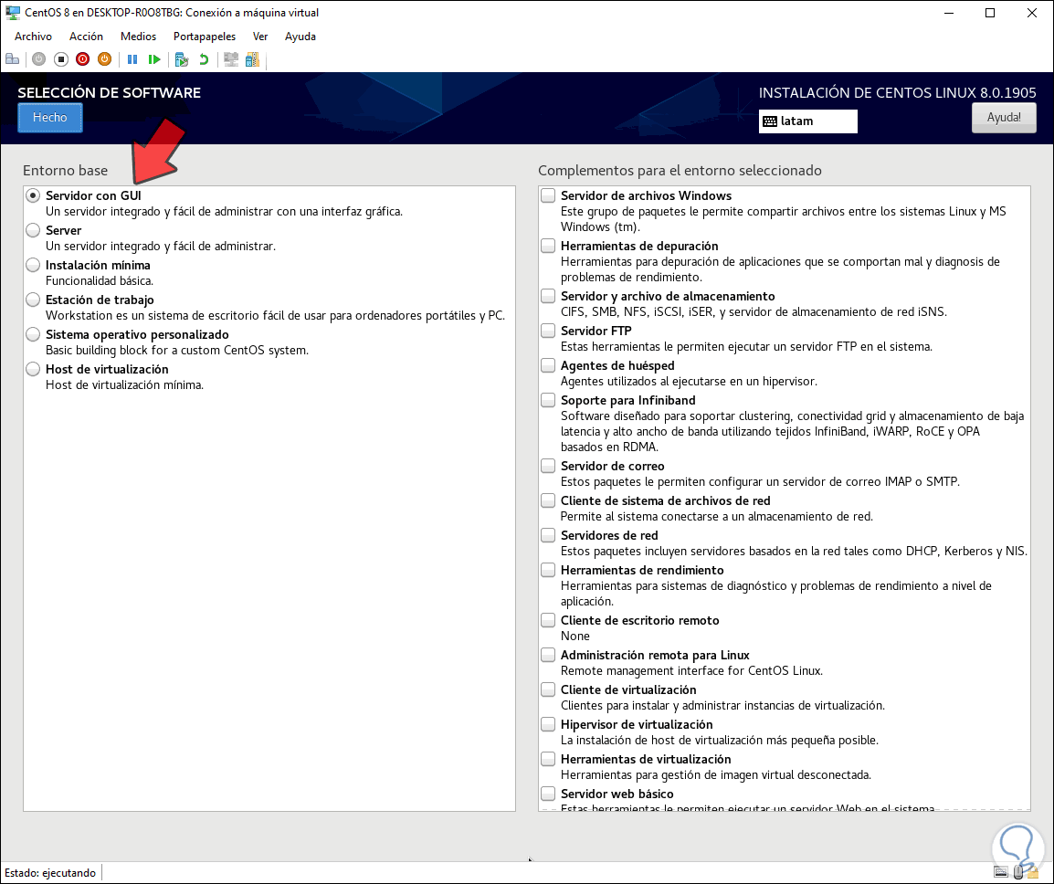Click the grey Start power toolbar icon

[39, 60]
